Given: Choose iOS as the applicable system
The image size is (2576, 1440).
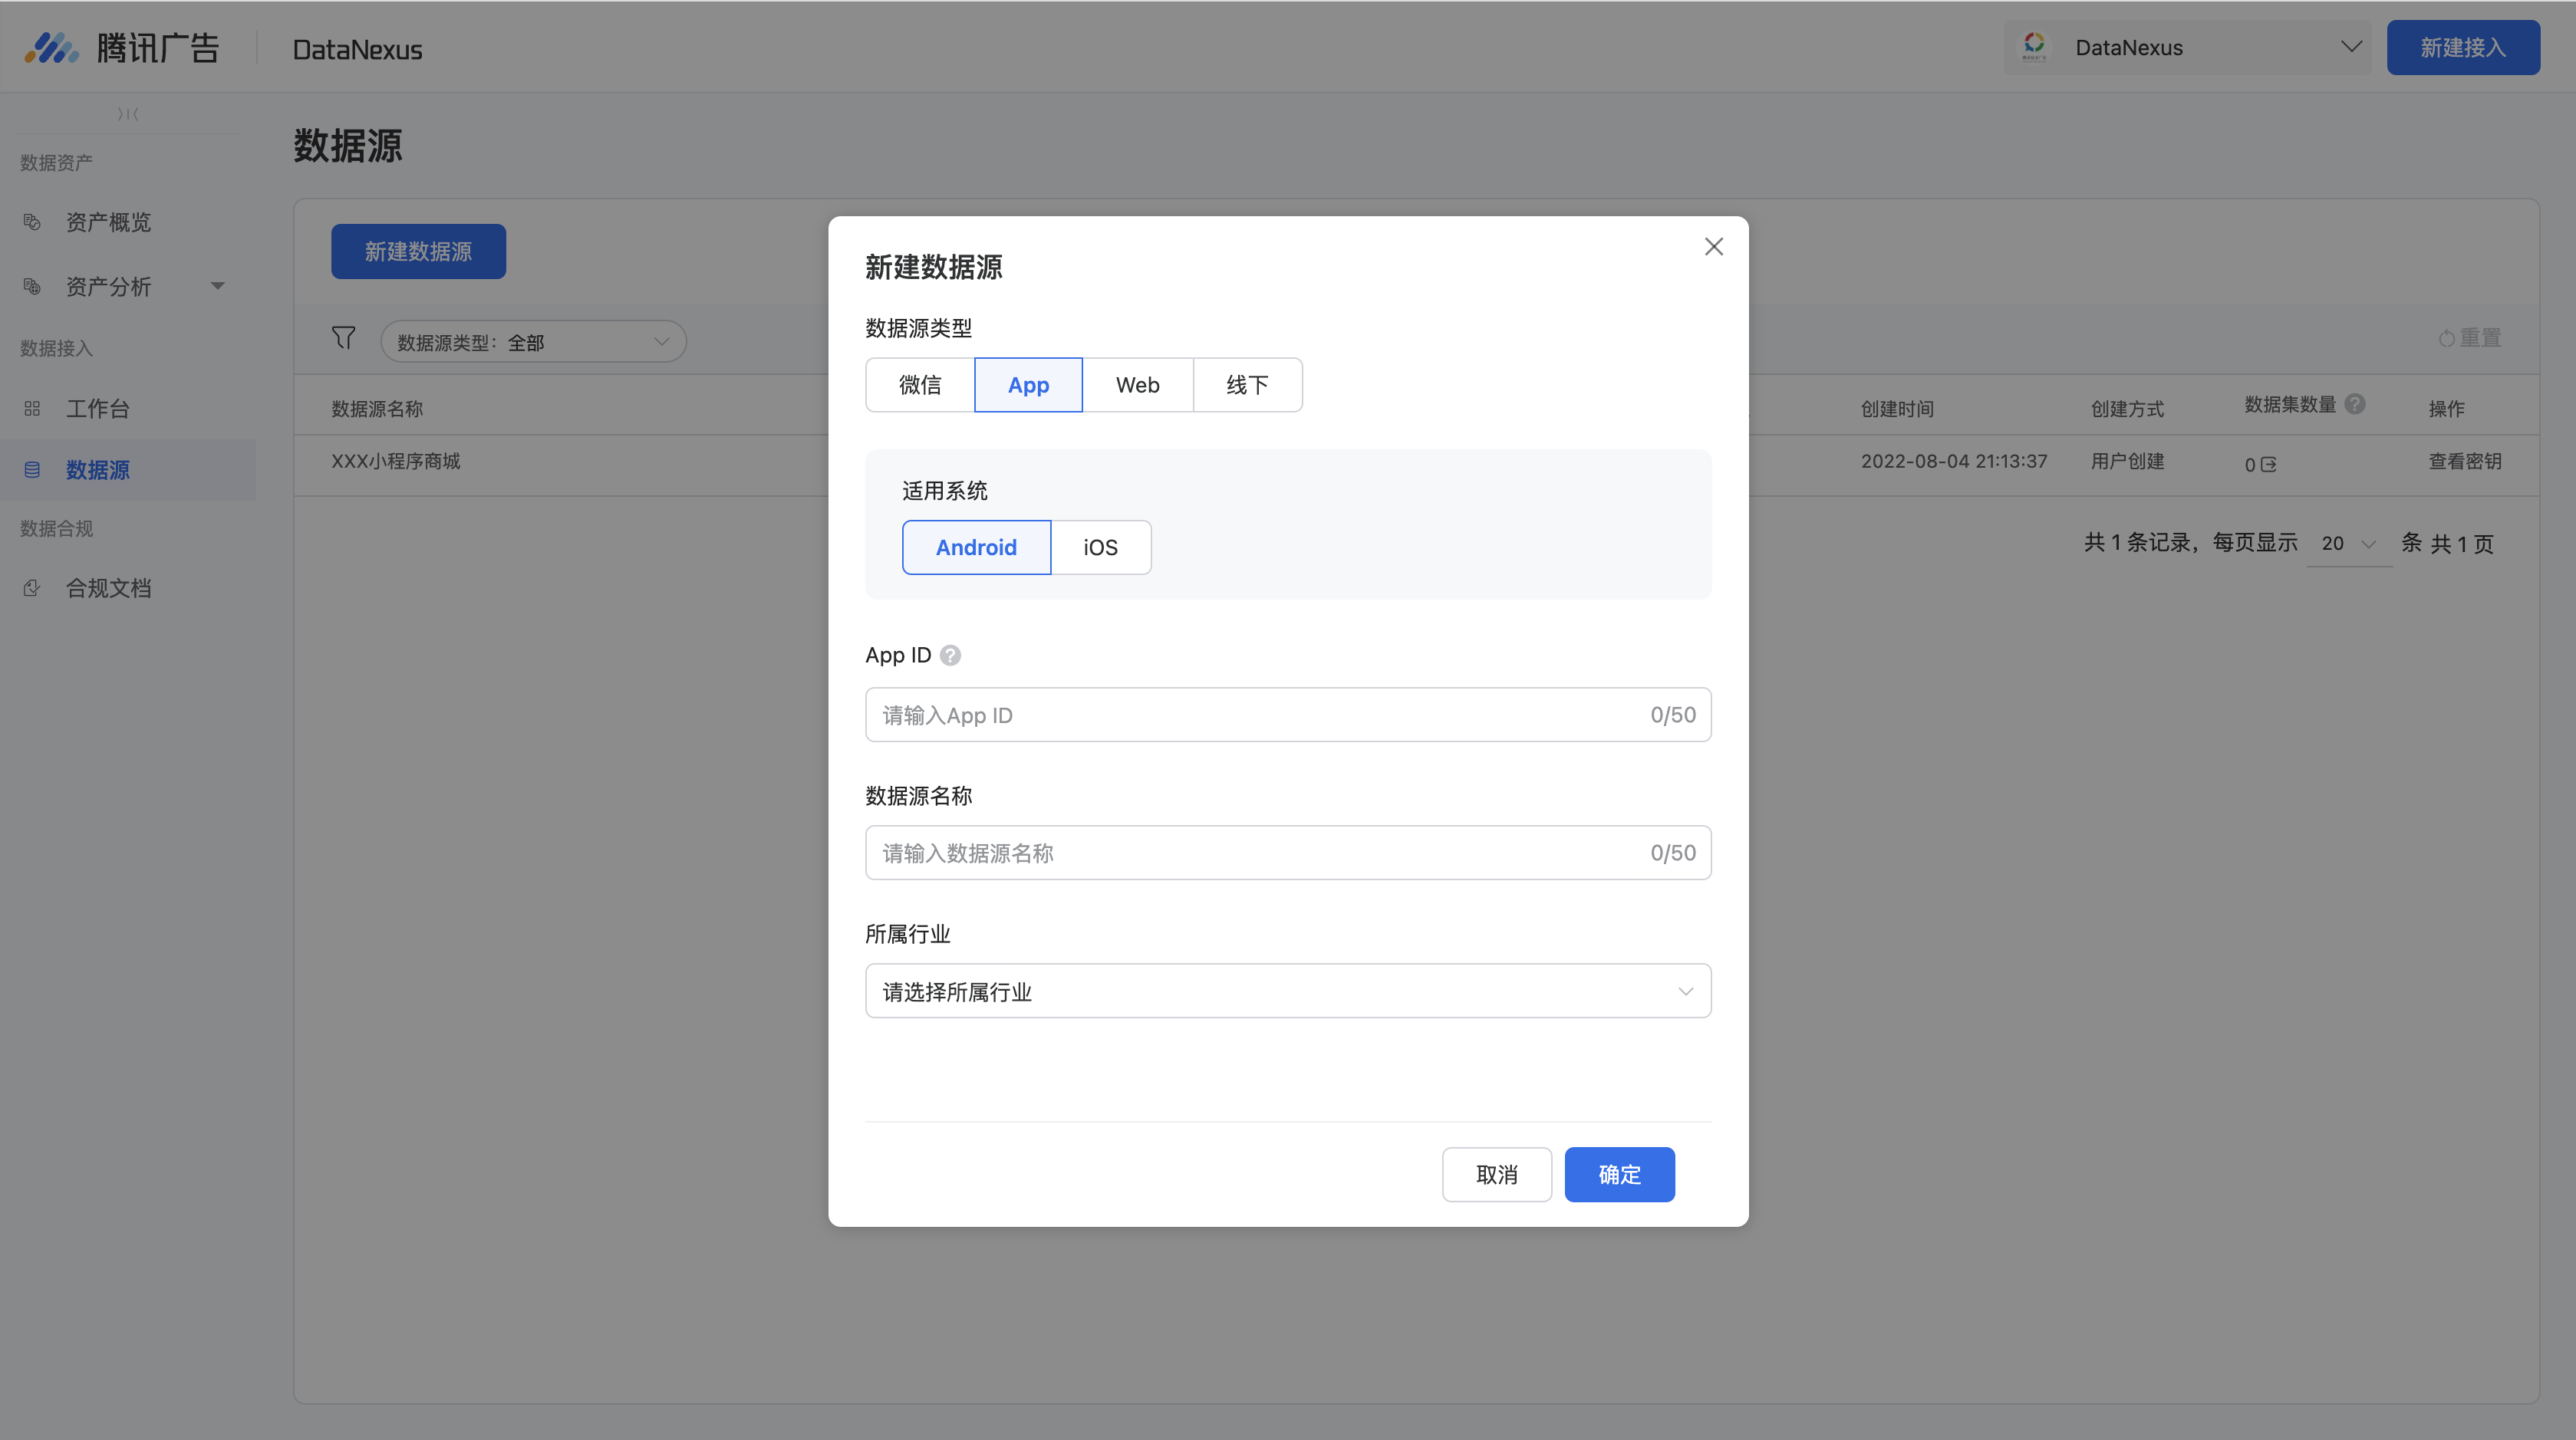Looking at the screenshot, I should coord(1100,547).
